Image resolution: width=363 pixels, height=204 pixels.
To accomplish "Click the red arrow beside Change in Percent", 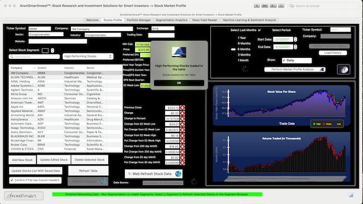I will (x=183, y=118).
